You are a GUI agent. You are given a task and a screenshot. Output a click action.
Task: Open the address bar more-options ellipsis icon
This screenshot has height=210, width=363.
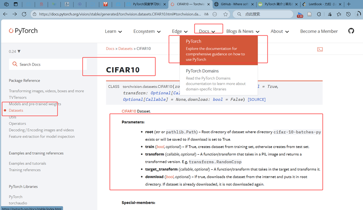coord(215,14)
